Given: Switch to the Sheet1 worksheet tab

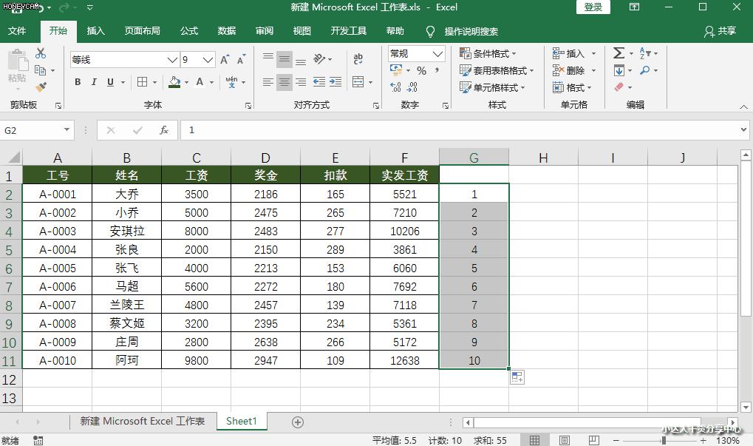Looking at the screenshot, I should coord(241,421).
